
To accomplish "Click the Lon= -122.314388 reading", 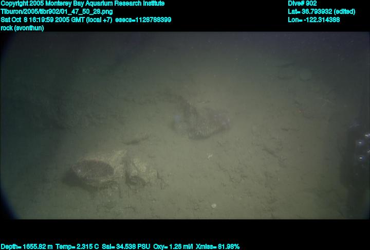I will coord(314,20).
